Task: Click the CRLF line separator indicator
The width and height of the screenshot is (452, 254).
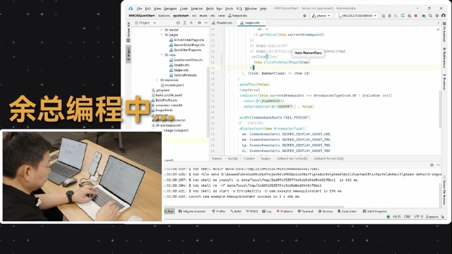Action: [x=407, y=217]
